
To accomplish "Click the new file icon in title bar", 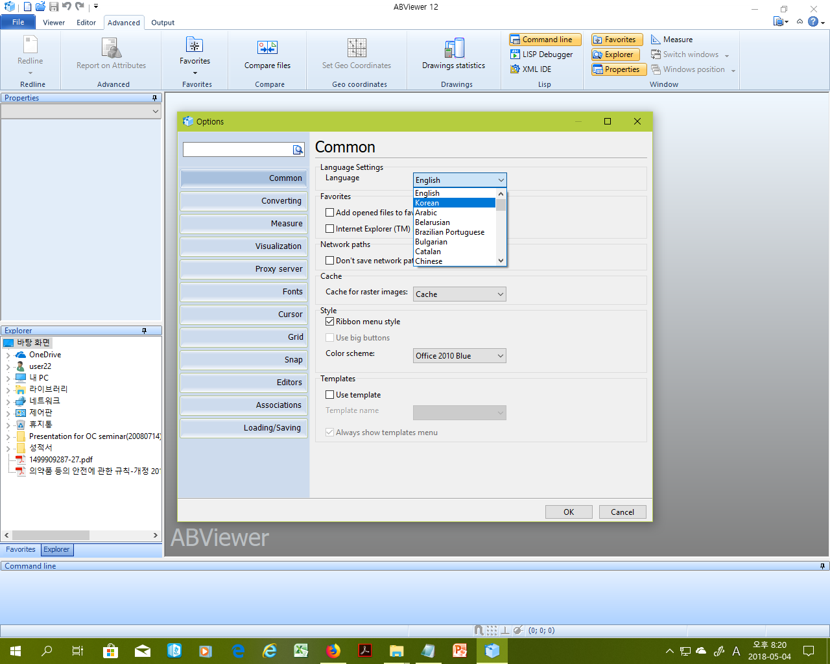I will 27,6.
